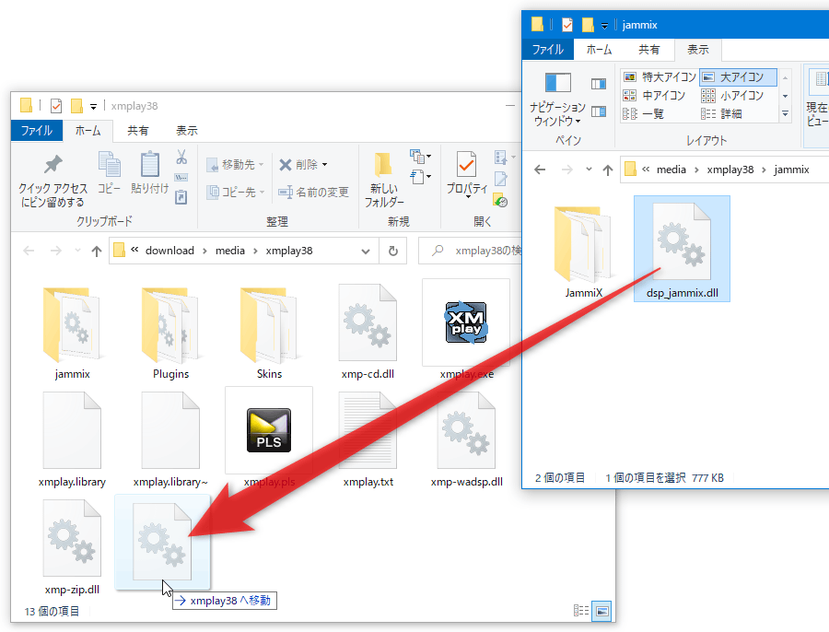Expand address bar history dropdown in xmplay38
The height and width of the screenshot is (632, 829).
(366, 252)
